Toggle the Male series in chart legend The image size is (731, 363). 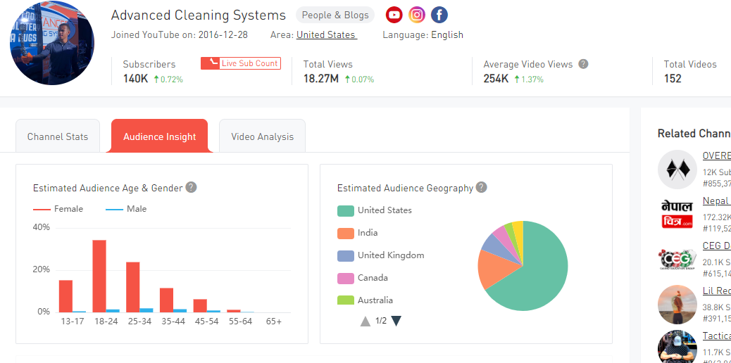click(x=126, y=209)
